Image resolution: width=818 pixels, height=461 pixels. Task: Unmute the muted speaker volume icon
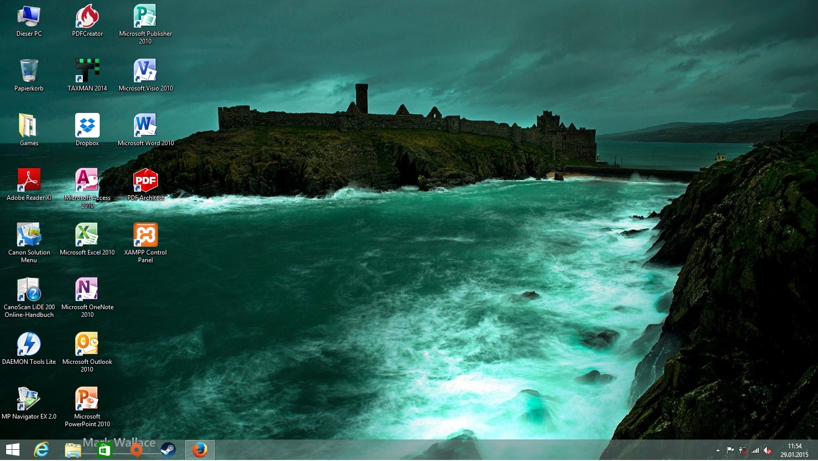point(767,450)
